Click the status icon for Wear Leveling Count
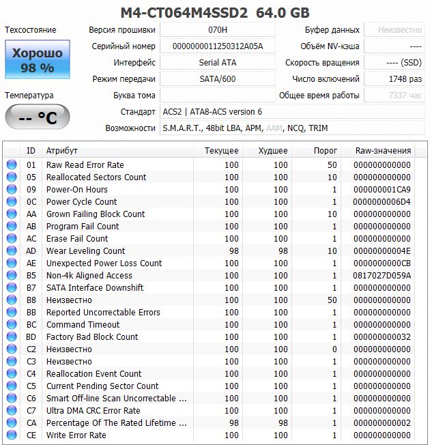 pos(12,250)
